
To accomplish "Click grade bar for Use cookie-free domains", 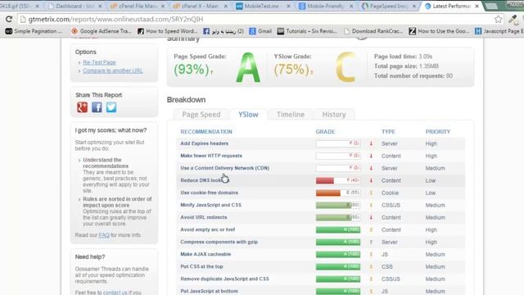I will pos(338,193).
